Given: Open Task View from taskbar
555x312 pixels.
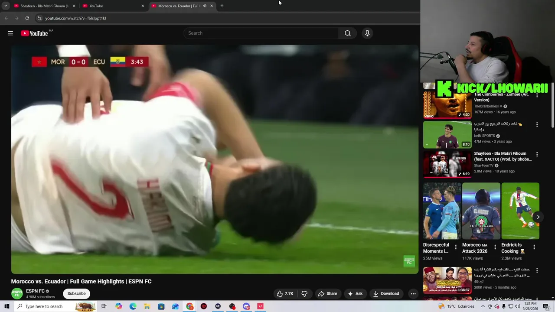Looking at the screenshot, I should [x=104, y=306].
